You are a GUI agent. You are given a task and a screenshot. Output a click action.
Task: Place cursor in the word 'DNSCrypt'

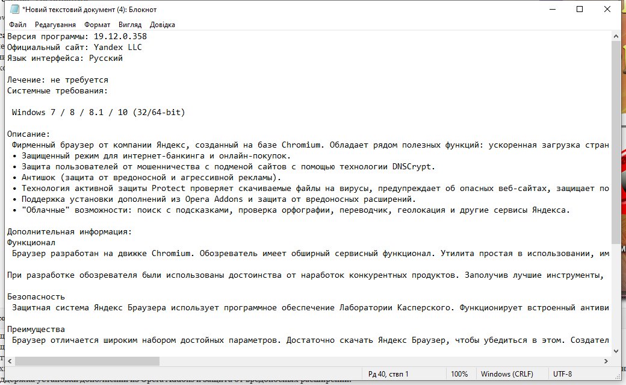click(x=413, y=166)
